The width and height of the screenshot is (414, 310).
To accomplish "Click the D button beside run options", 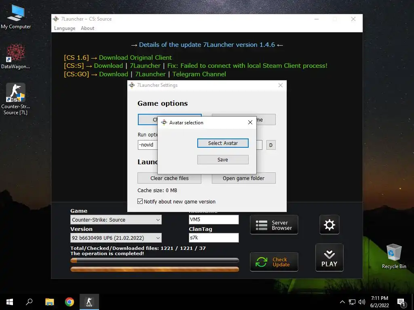I will pos(271,145).
